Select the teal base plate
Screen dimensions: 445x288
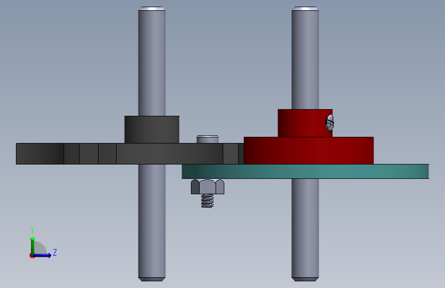pyautogui.click(x=305, y=172)
